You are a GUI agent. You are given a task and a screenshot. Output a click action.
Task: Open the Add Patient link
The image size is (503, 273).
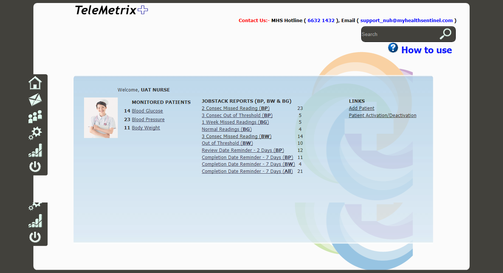coord(362,108)
